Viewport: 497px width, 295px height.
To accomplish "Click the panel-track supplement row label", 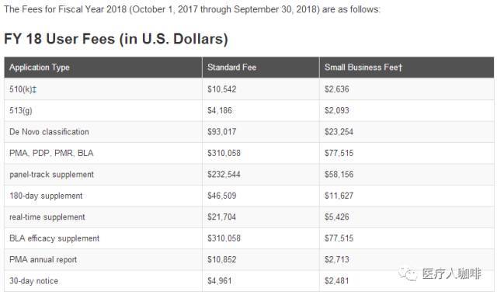I will pyautogui.click(x=52, y=175).
